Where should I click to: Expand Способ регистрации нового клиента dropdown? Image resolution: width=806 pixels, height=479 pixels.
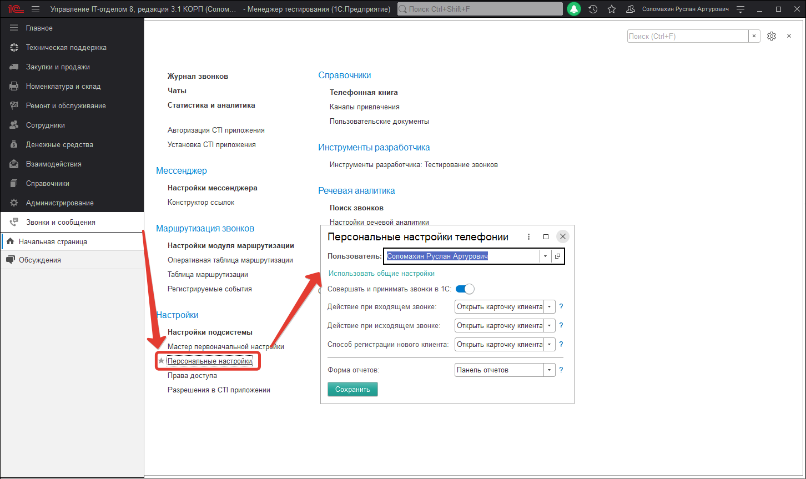(x=549, y=345)
